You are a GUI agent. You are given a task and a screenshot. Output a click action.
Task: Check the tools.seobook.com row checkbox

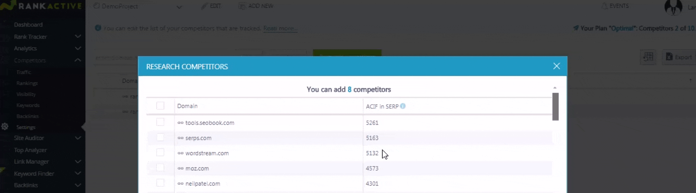tap(160, 122)
